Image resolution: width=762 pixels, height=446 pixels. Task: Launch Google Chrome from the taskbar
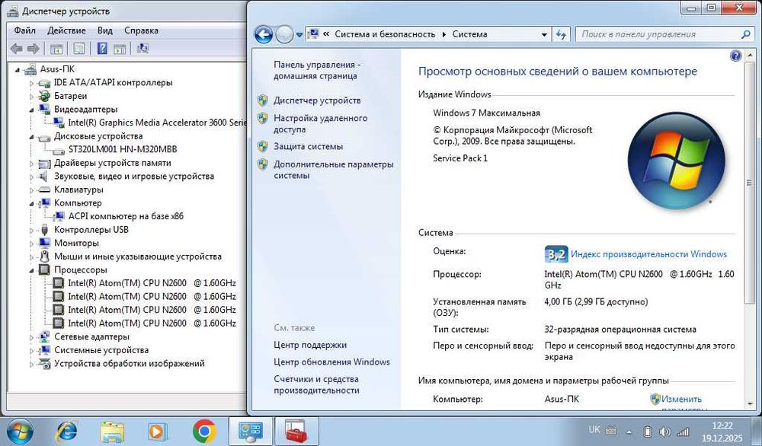click(204, 432)
